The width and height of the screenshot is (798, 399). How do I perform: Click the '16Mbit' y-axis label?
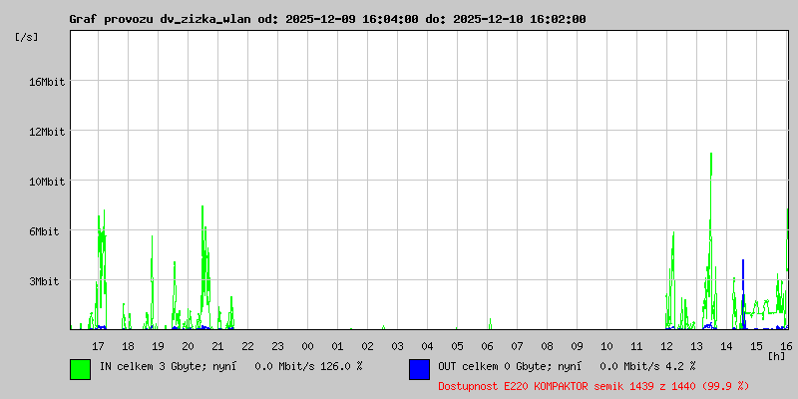pyautogui.click(x=47, y=82)
